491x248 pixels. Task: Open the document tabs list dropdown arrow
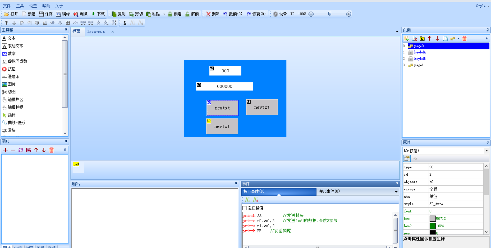(x=397, y=31)
